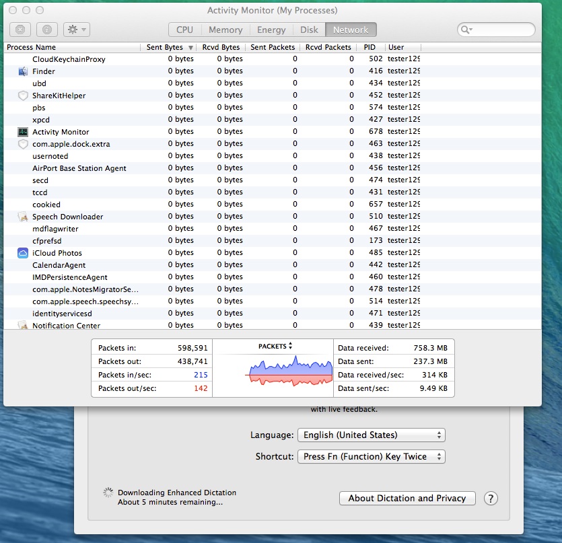Image resolution: width=562 pixels, height=543 pixels.
Task: Click the iCloud Photos cloud icon
Action: [x=23, y=253]
